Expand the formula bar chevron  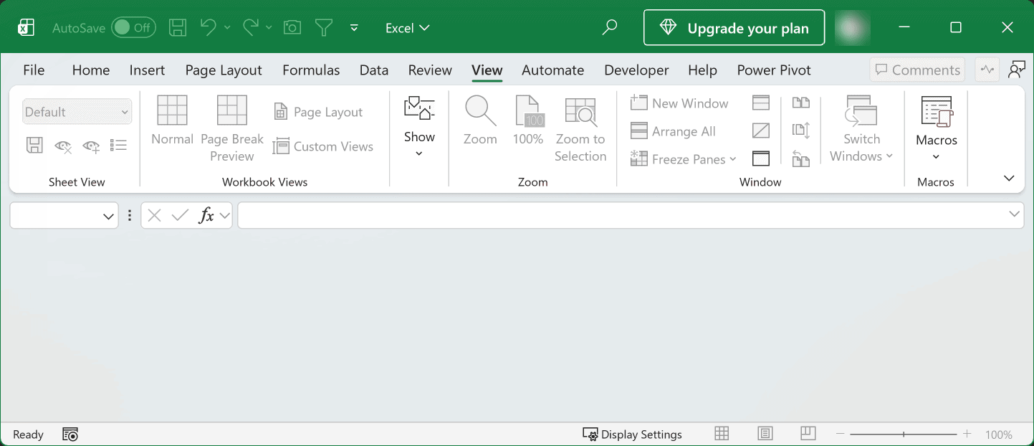1015,214
